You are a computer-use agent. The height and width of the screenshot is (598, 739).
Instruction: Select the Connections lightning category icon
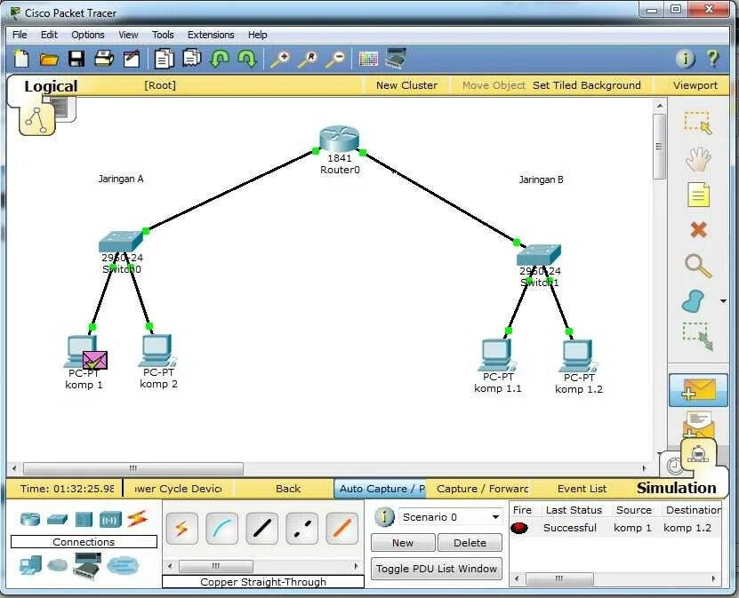(138, 518)
